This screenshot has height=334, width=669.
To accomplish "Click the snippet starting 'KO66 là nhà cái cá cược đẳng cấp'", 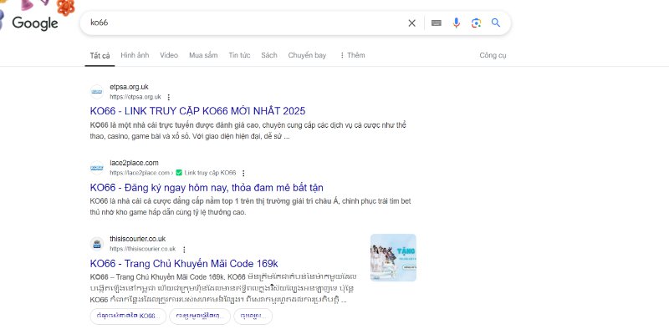I will (250, 206).
